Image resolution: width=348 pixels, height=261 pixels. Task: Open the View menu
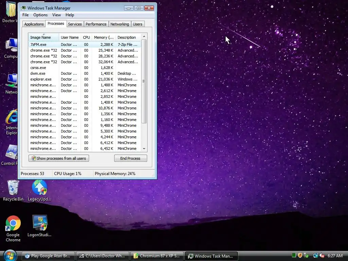(56, 15)
